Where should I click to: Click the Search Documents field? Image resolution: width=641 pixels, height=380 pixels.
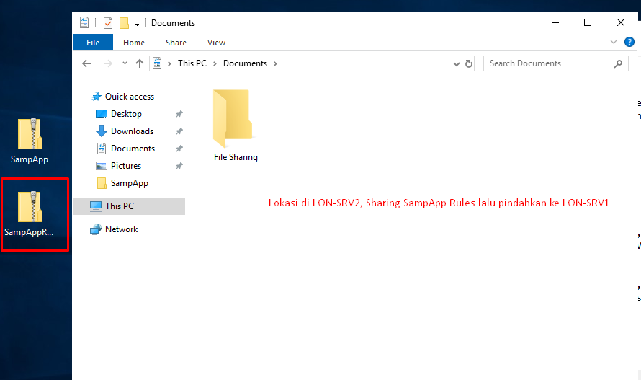coord(555,63)
